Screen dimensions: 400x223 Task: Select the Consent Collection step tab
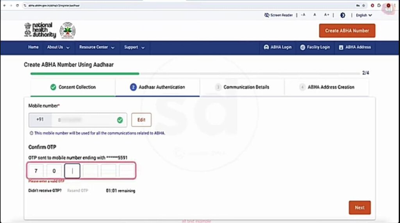[x=73, y=87]
